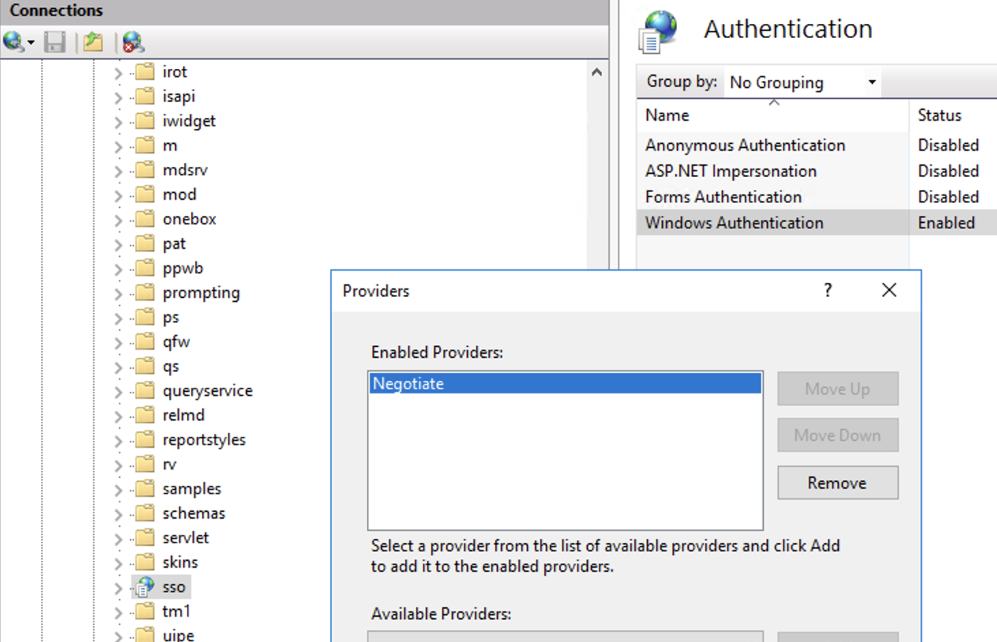The height and width of the screenshot is (642, 997).
Task: Click the tree scrollbar up arrow
Action: point(597,71)
